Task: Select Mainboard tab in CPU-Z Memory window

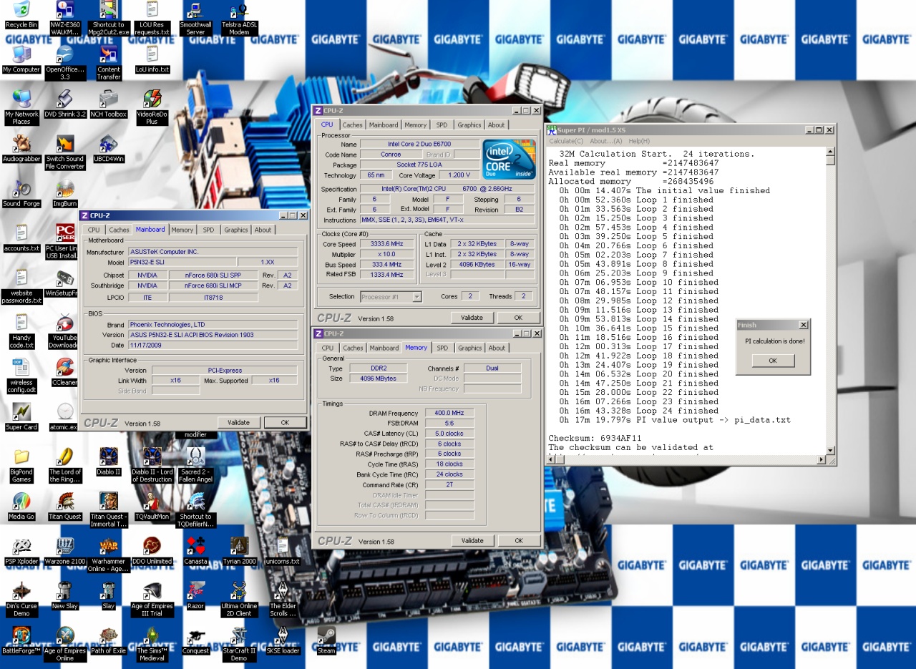Action: (384, 348)
